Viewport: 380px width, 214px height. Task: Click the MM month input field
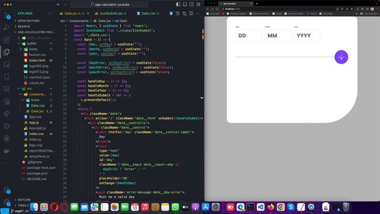(278, 36)
